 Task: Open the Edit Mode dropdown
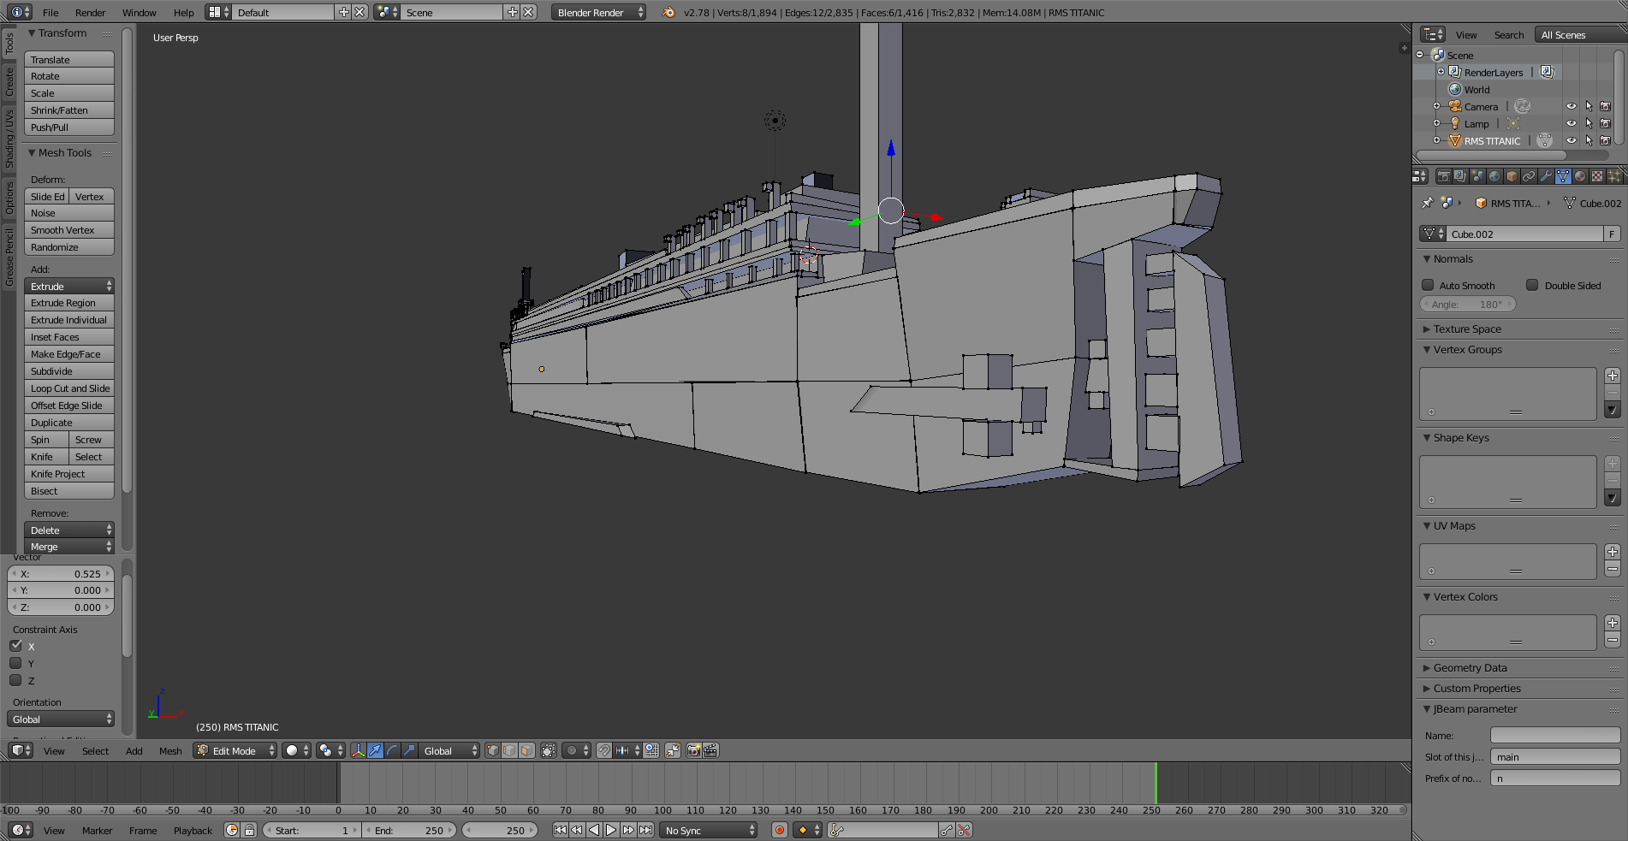coord(235,750)
